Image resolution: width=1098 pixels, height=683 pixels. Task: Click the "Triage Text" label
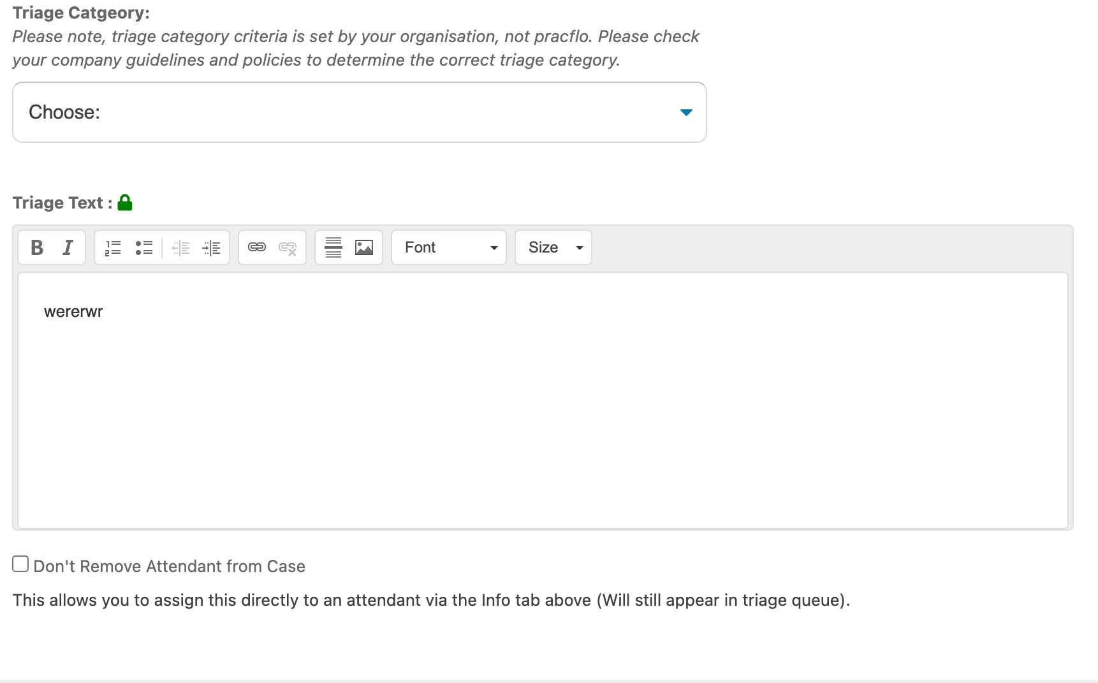[57, 203]
